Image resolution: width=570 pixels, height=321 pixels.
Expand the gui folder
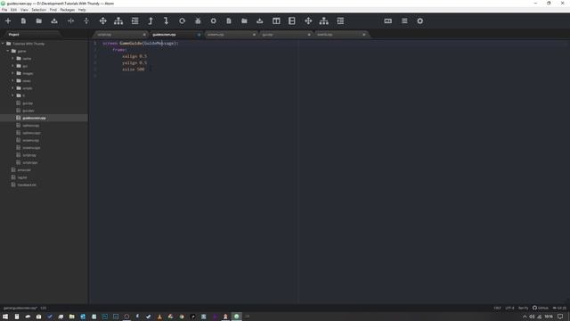click(12, 66)
